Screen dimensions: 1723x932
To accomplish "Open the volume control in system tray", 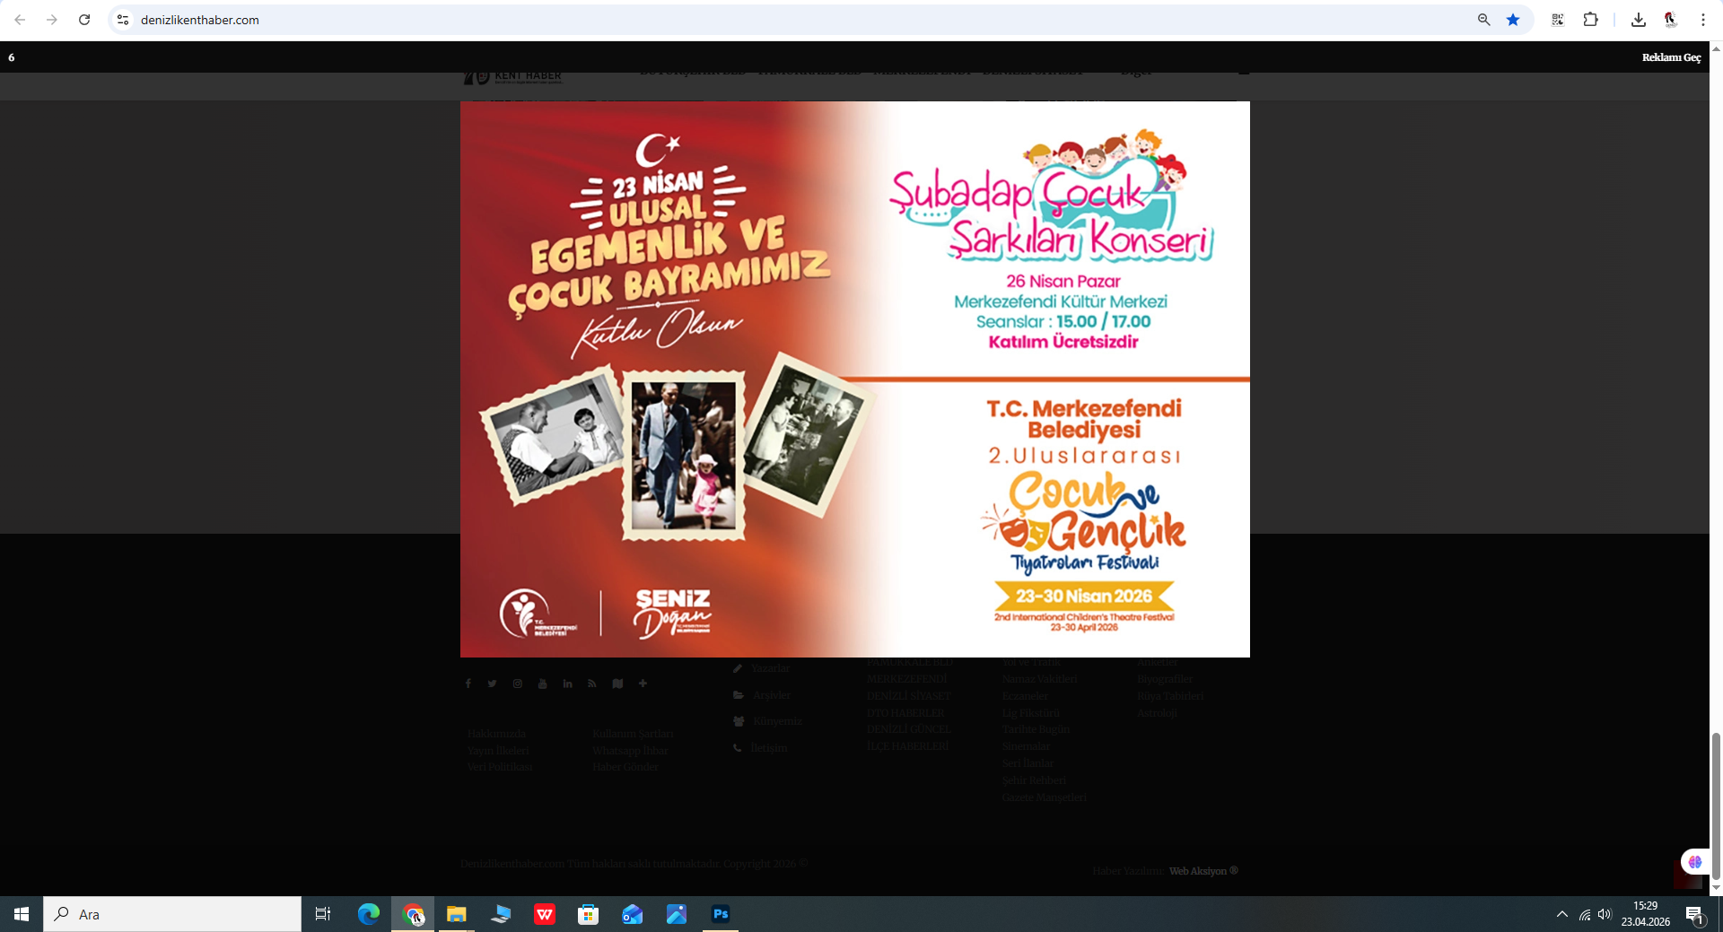I will 1605,914.
